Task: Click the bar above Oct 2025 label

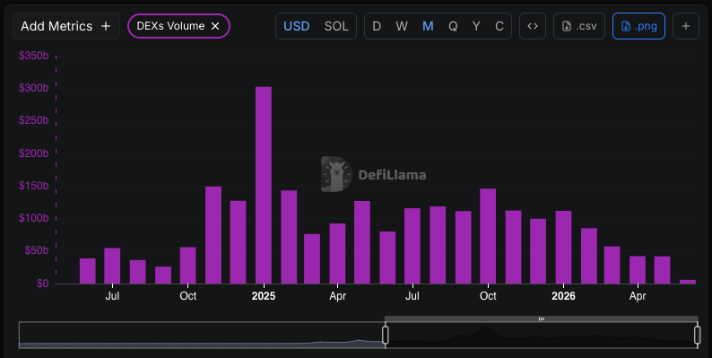Action: click(488, 236)
